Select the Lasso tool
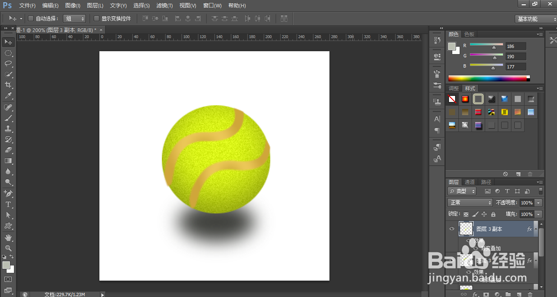The width and height of the screenshot is (557, 297). [8, 63]
